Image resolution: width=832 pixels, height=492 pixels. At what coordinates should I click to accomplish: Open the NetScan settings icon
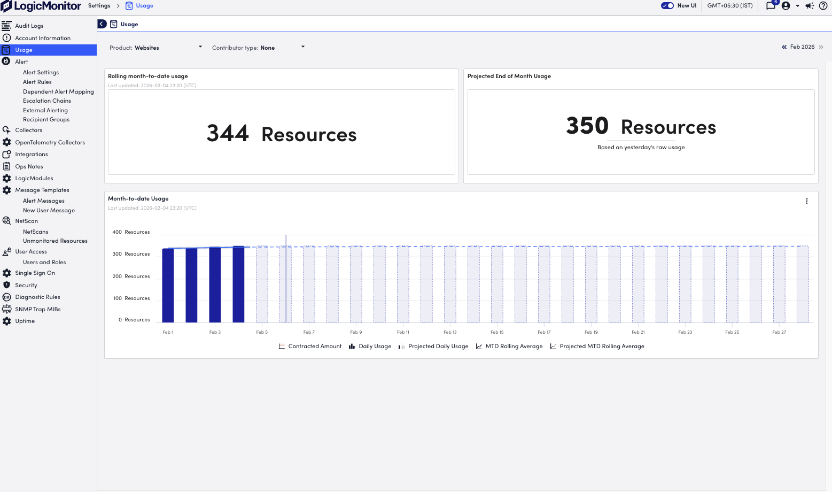point(6,221)
